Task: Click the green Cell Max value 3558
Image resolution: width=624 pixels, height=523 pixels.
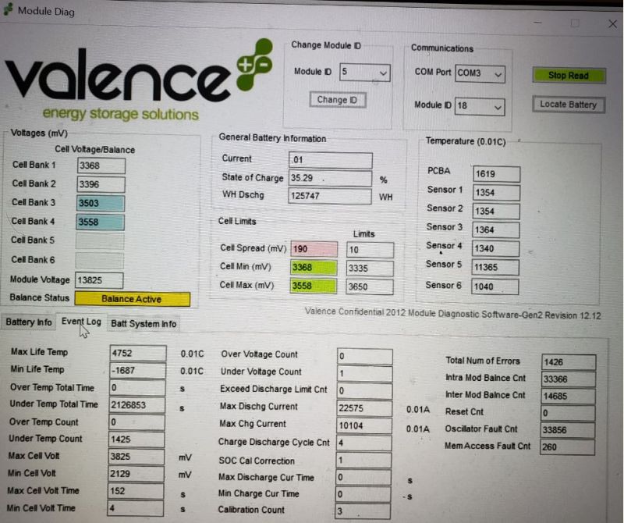Action: click(314, 286)
